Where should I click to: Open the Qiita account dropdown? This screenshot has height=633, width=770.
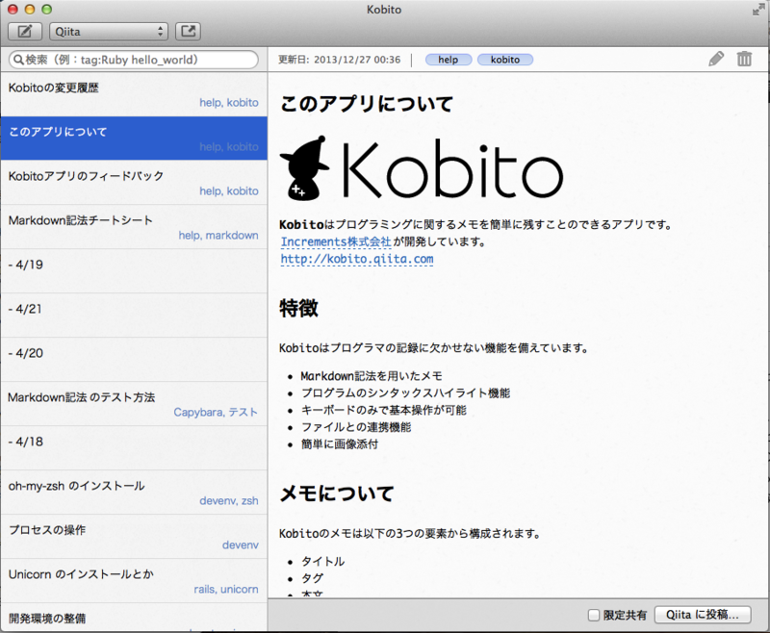(x=109, y=32)
